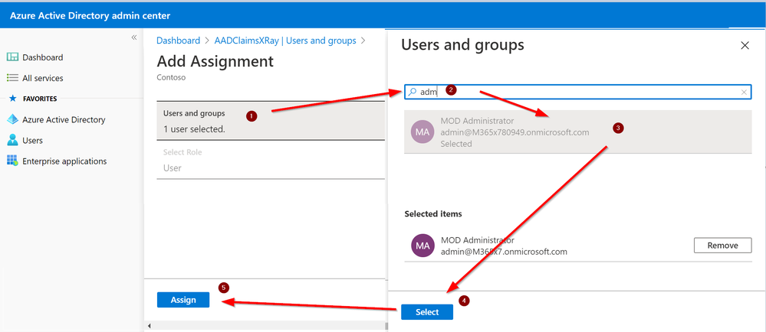Click the Favorites star icon
This screenshot has width=766, height=332.
tap(13, 99)
